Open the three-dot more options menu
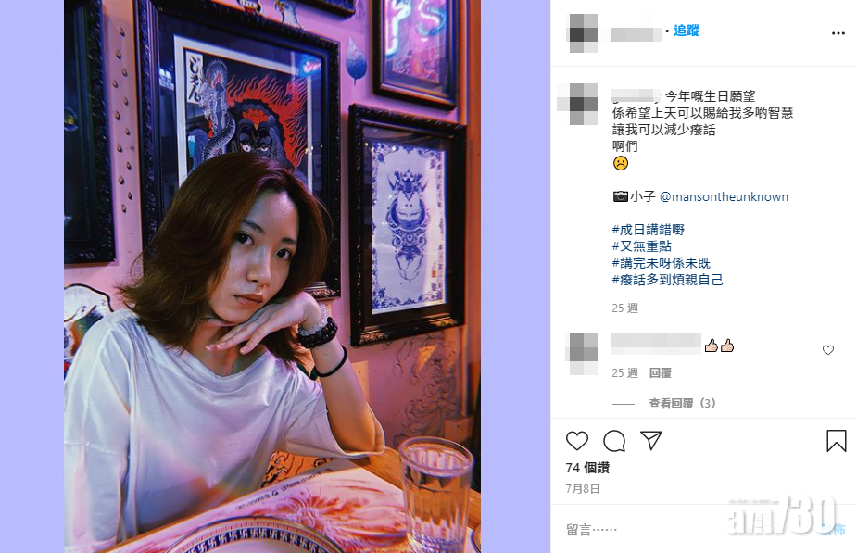This screenshot has height=553, width=857. (x=838, y=33)
